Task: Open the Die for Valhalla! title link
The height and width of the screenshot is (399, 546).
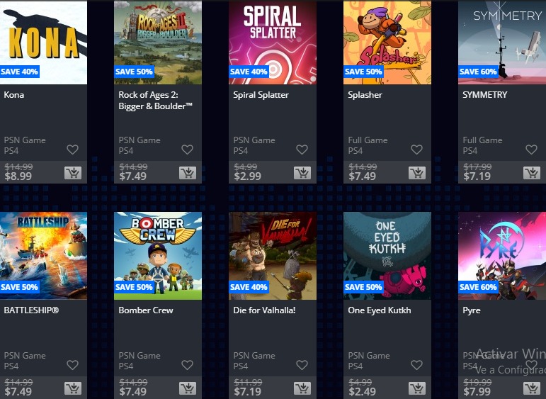Action: pyautogui.click(x=264, y=310)
